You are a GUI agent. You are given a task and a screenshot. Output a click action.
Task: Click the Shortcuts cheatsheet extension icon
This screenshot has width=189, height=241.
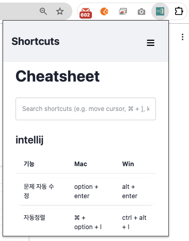point(160,11)
